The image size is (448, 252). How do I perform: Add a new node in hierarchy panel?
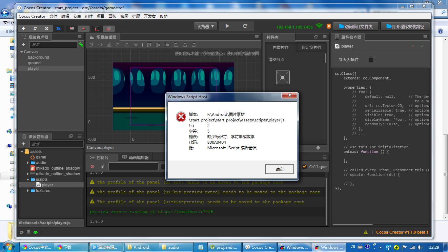pyautogui.click(x=24, y=44)
